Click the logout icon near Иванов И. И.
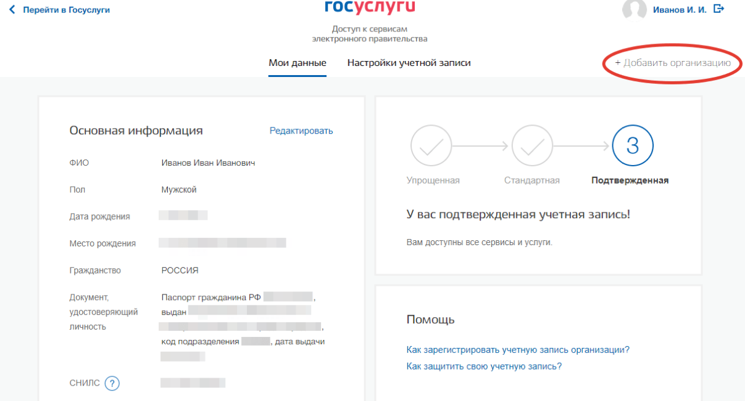This screenshot has height=401, width=745. (718, 9)
